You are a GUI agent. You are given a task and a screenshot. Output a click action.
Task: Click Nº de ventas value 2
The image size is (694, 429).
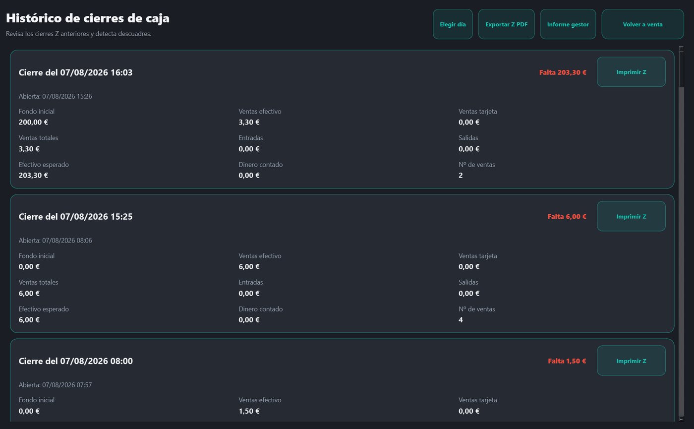461,175
